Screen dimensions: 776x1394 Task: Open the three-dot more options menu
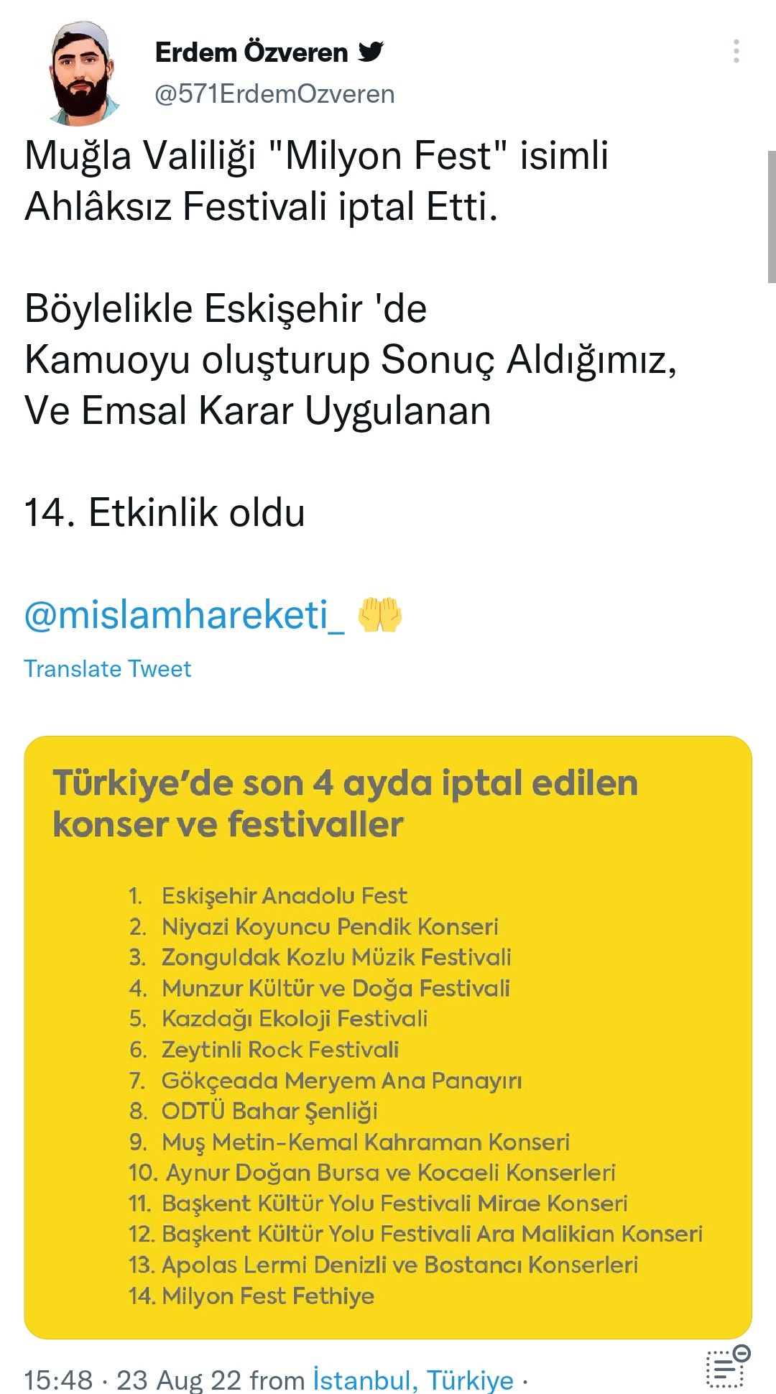736,51
